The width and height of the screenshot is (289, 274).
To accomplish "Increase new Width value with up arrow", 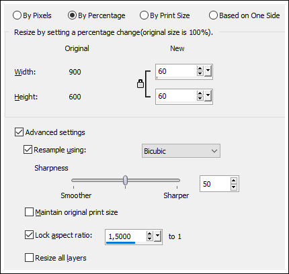I will click(x=200, y=68).
